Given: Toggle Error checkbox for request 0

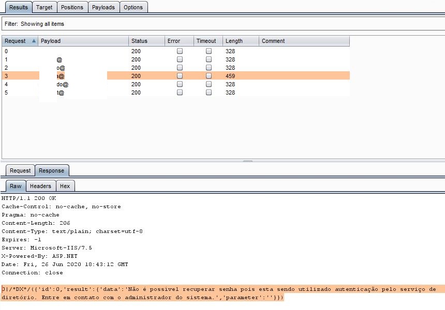Looking at the screenshot, I should (x=180, y=51).
